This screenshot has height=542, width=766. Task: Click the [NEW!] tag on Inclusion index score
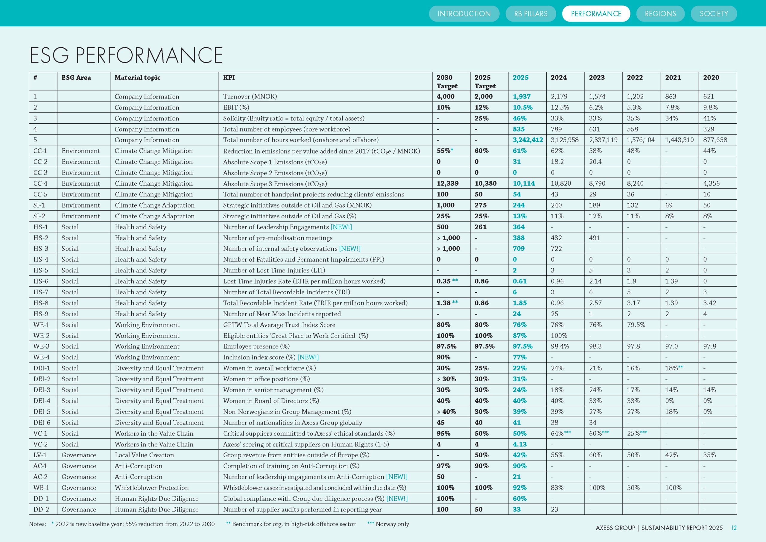(x=308, y=357)
